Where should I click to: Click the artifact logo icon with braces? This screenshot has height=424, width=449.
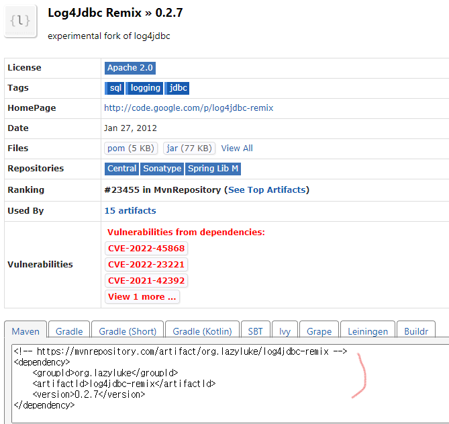click(x=20, y=22)
